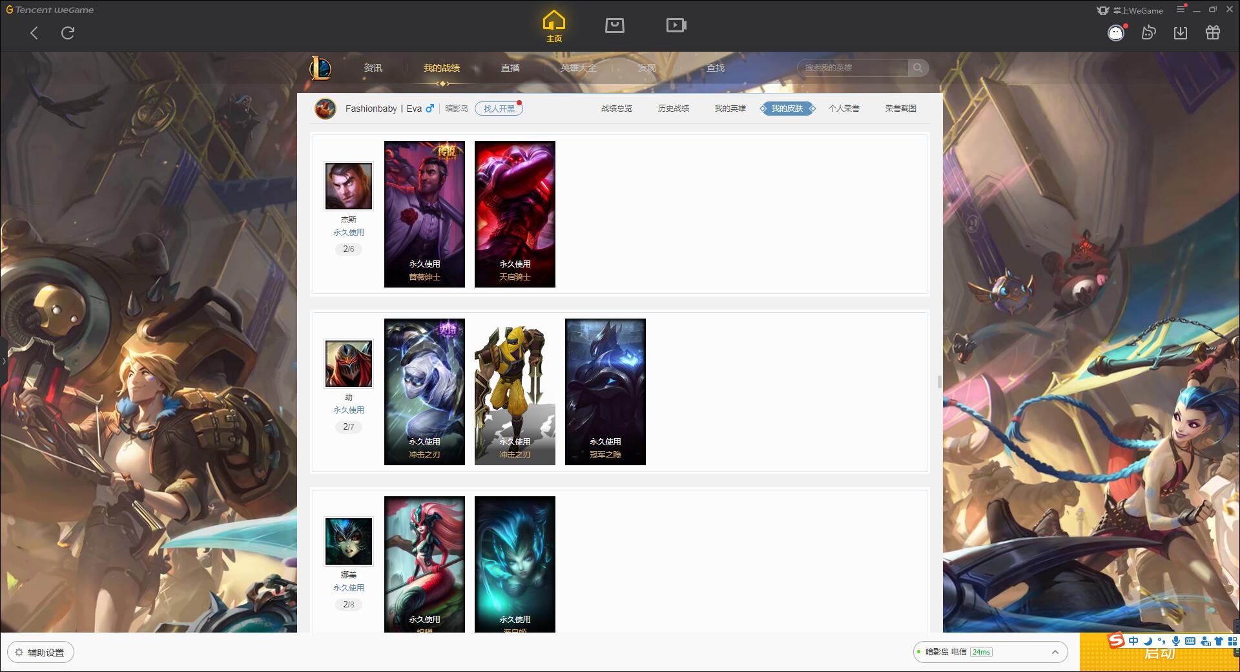This screenshot has height=672, width=1240.
Task: Toggle the punctuation mode icon
Action: (1162, 641)
